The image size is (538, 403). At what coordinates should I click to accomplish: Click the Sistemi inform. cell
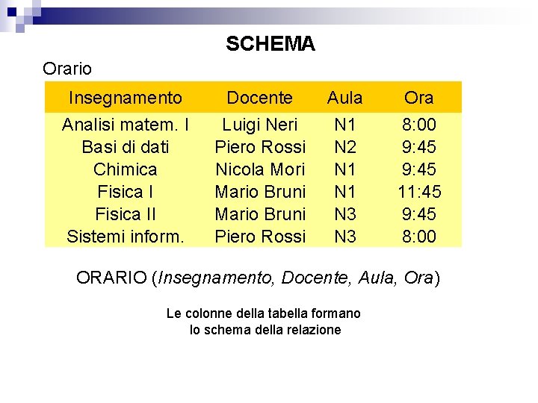[126, 237]
